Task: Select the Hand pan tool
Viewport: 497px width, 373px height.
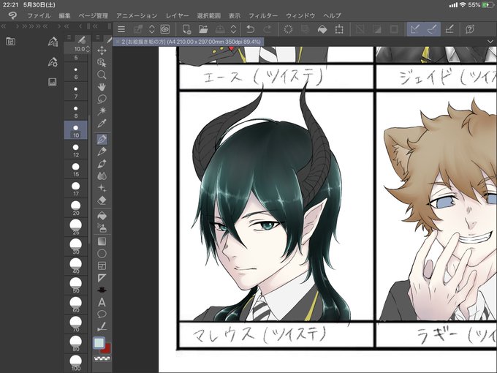Action: [x=102, y=87]
